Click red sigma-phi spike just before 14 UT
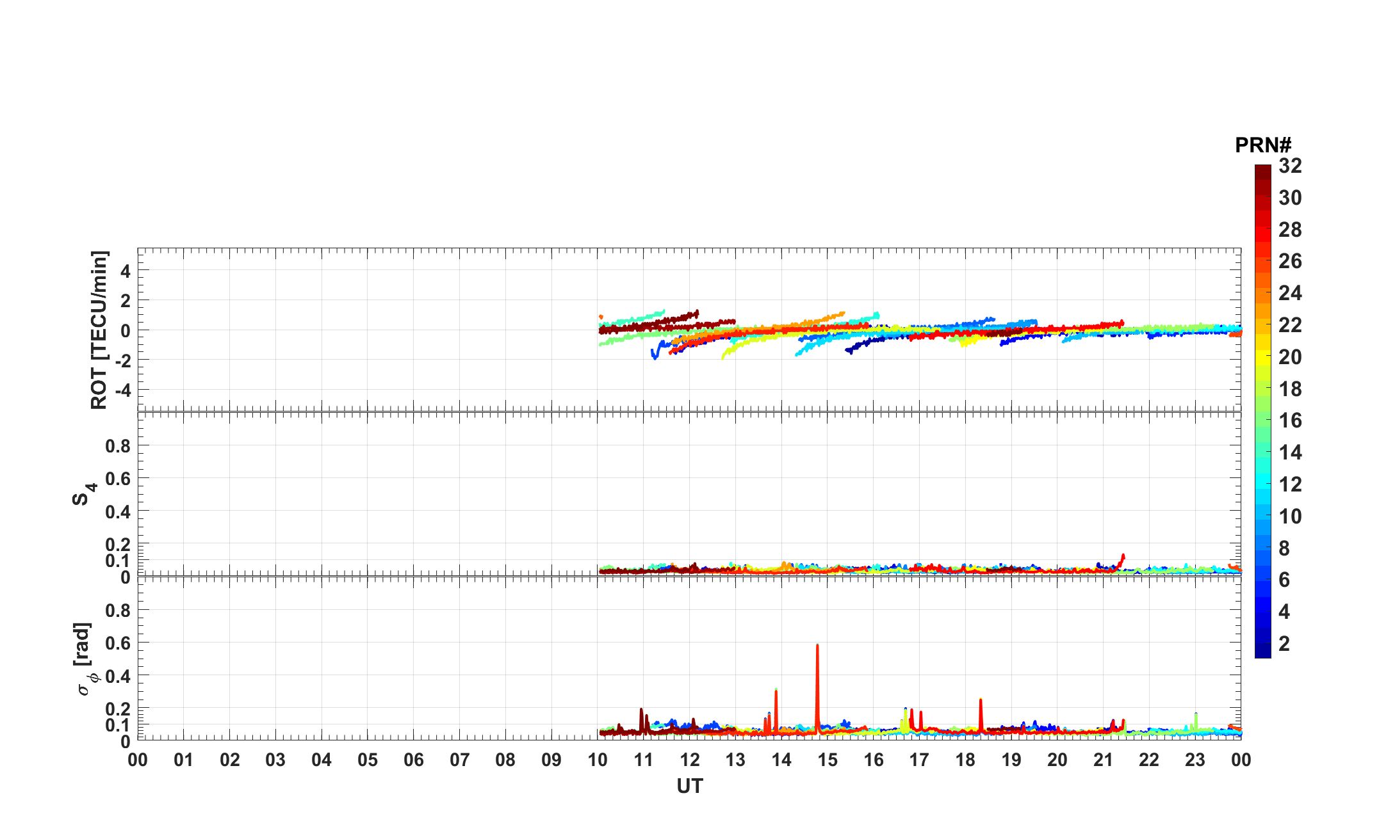The image size is (1379, 823). 776,701
